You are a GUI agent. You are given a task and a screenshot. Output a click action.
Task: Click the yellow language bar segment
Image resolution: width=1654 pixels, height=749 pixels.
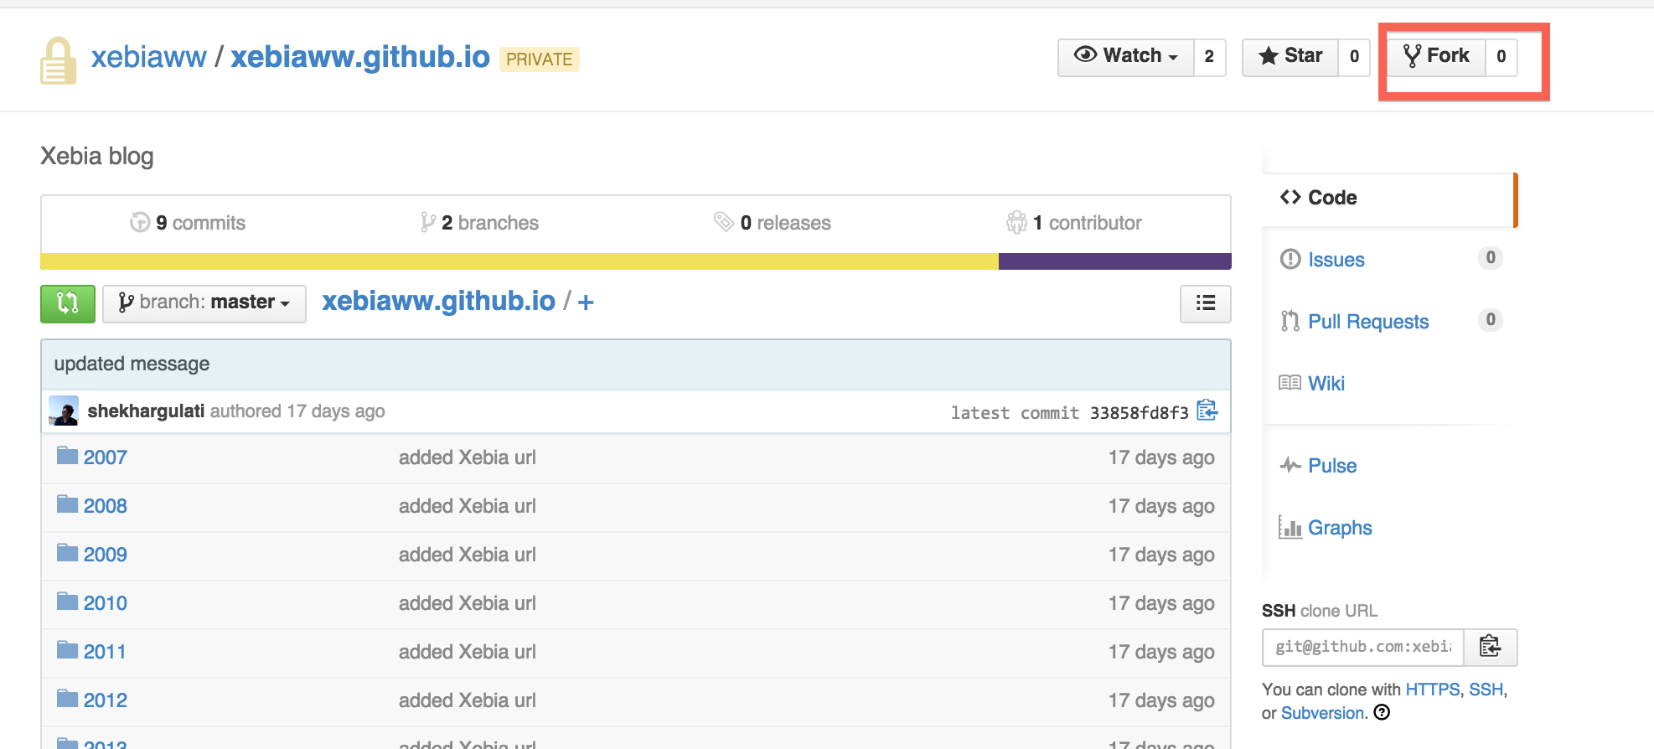click(x=519, y=261)
